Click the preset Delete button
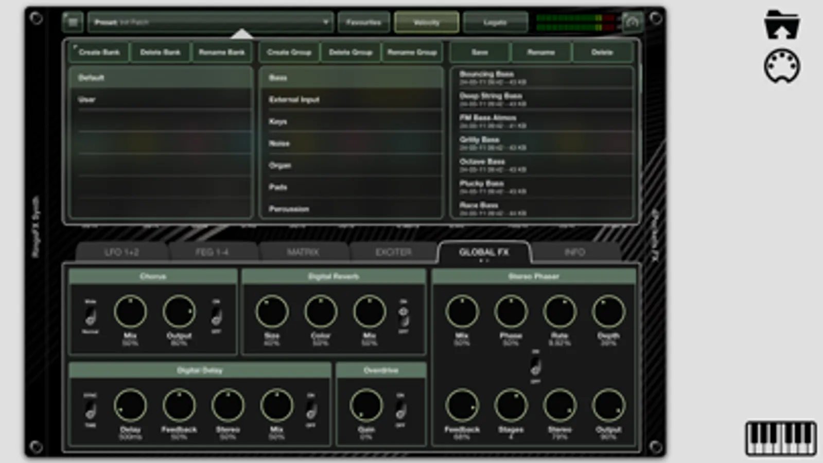 click(602, 52)
